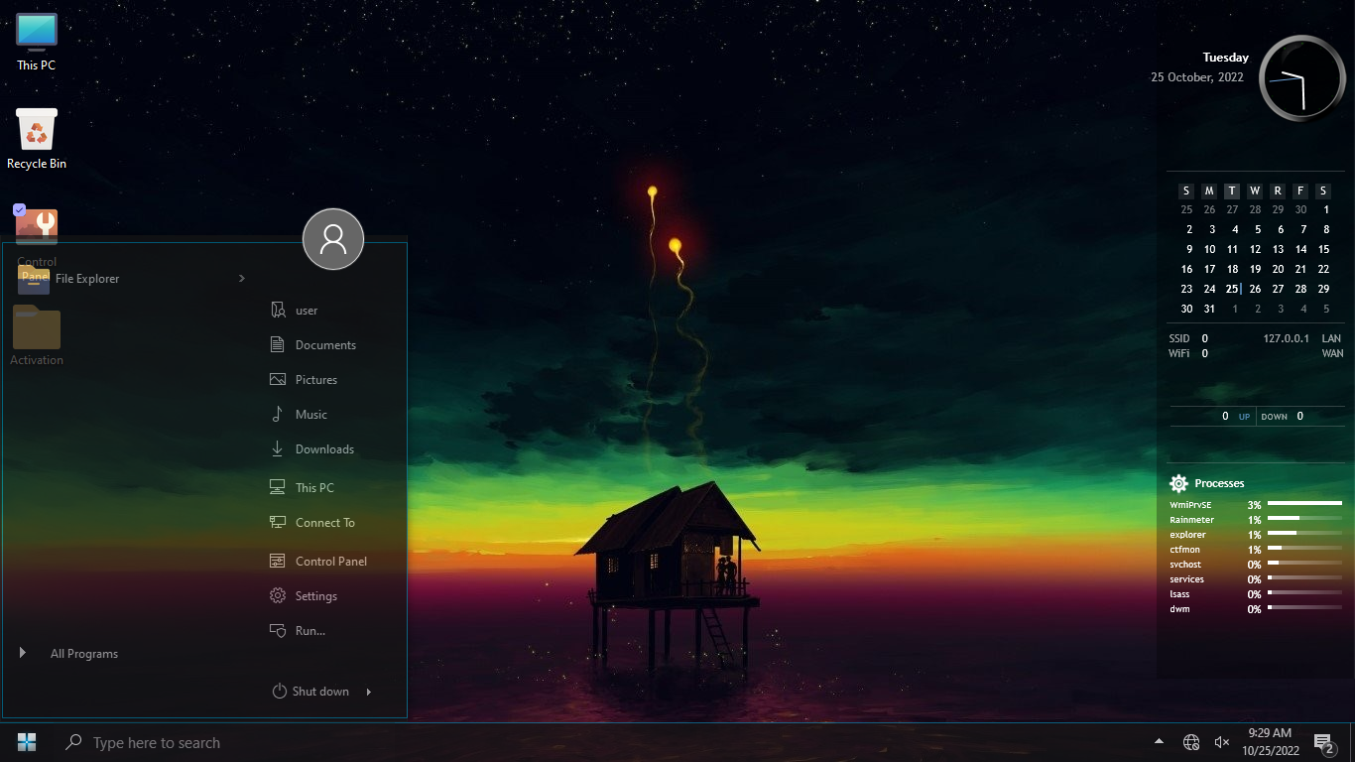The image size is (1355, 762).
Task: Open the This PC desktop icon
Action: click(x=37, y=42)
